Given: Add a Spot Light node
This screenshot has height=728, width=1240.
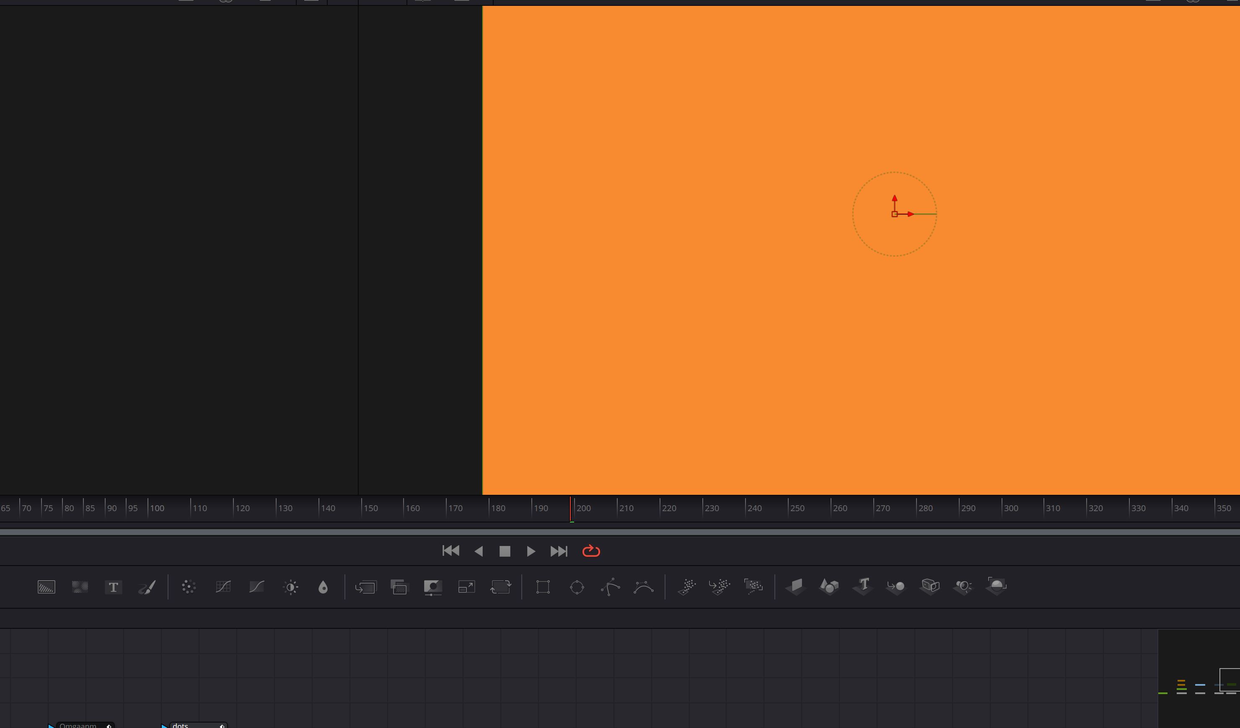Looking at the screenshot, I should click(x=963, y=587).
